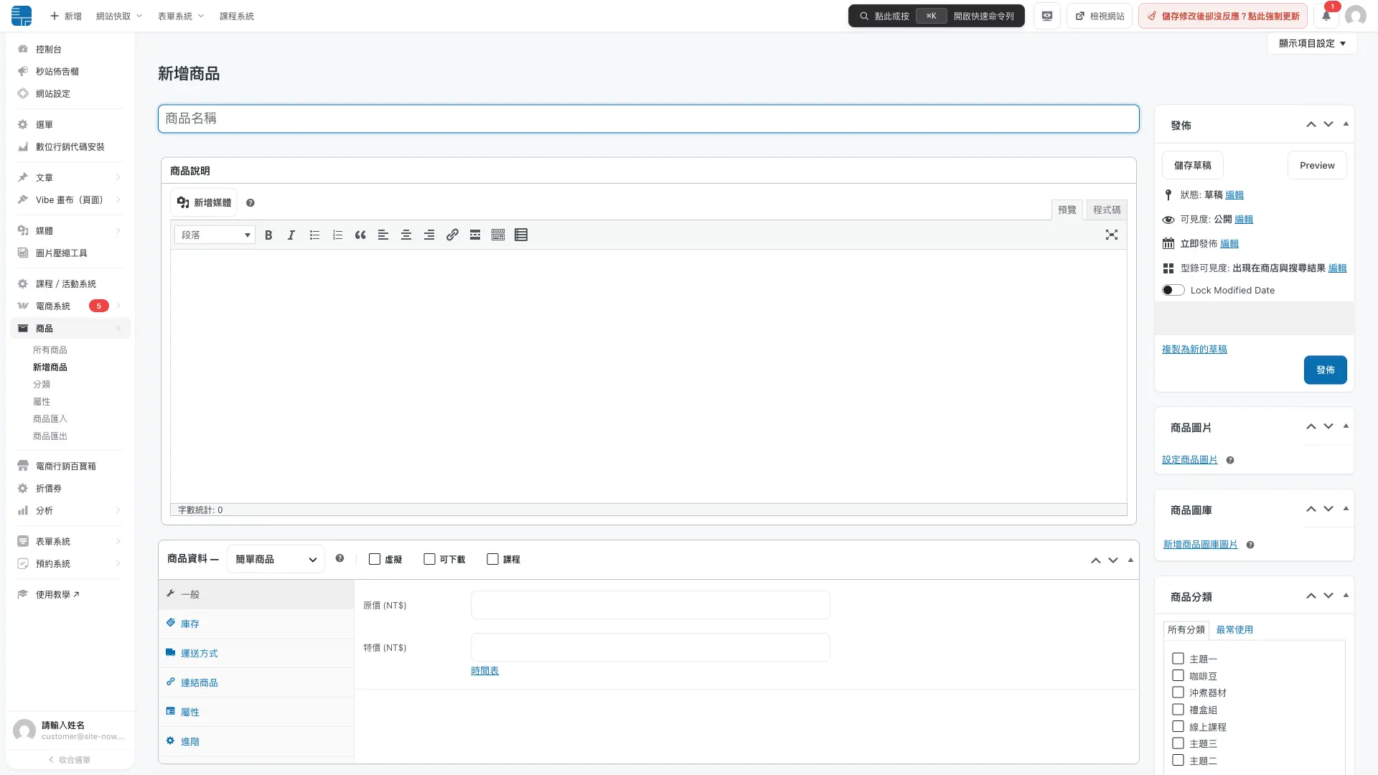Insert a bulleted list
This screenshot has height=775, width=1378.
(x=314, y=235)
